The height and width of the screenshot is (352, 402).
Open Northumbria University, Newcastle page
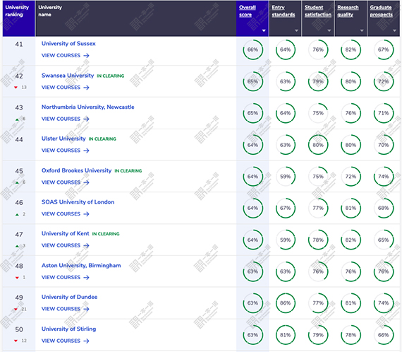88,107
